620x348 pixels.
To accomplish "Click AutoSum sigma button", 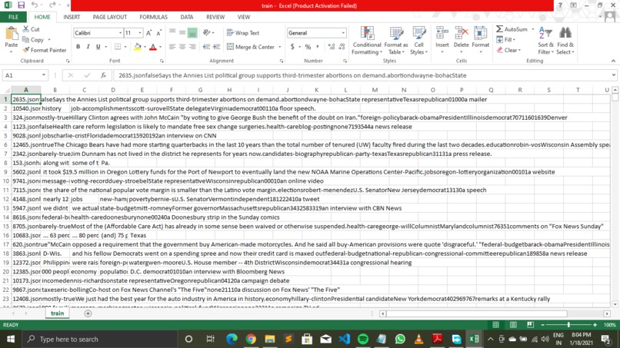I will click(512, 29).
